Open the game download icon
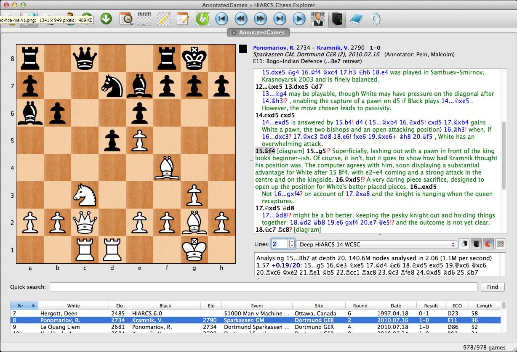Image resolution: width=517 pixels, height=352 pixels. point(105,19)
